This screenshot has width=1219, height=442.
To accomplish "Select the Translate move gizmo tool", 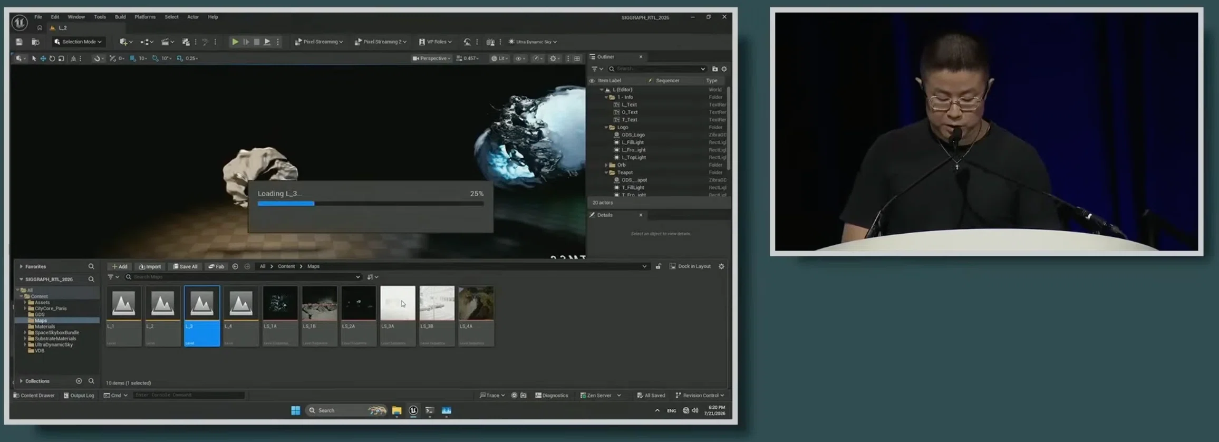I will coord(43,59).
